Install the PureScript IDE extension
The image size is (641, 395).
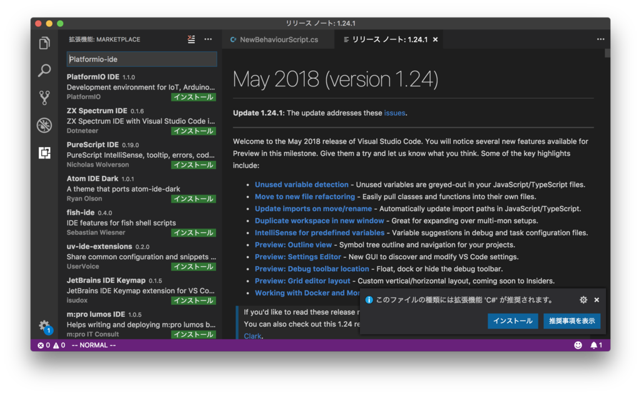[193, 165]
